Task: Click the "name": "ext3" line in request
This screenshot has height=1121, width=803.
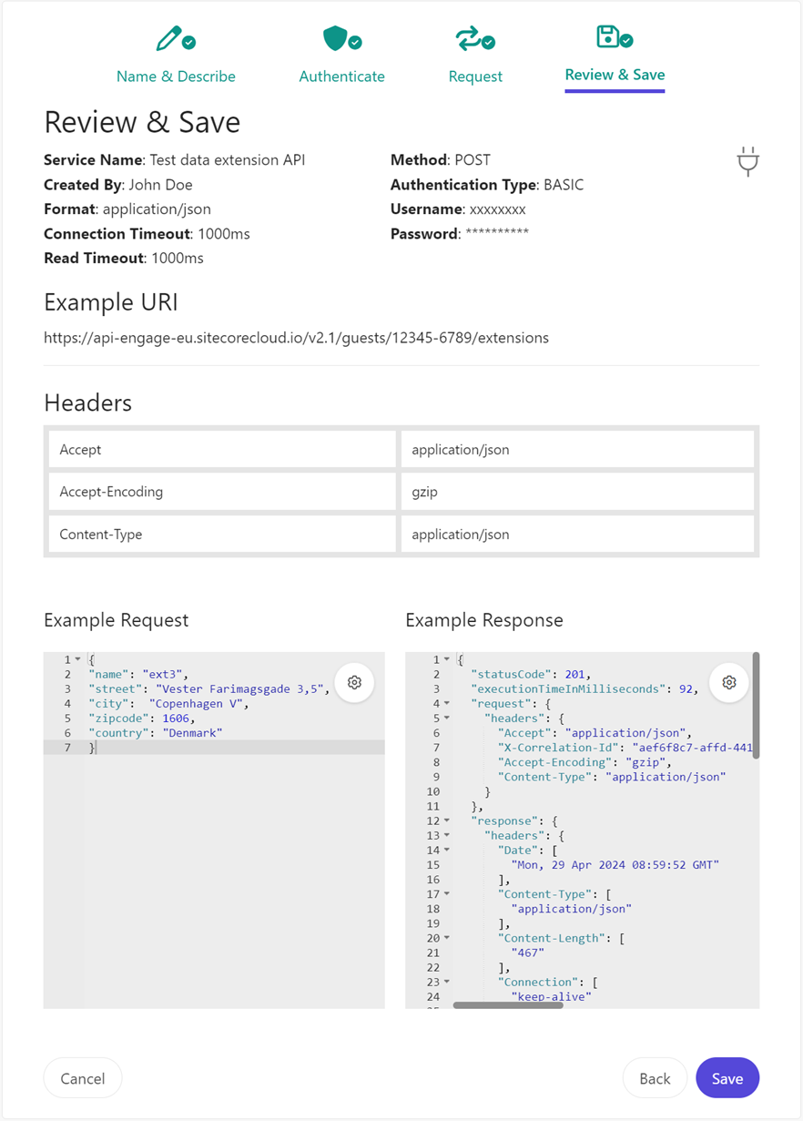Action: click(138, 675)
